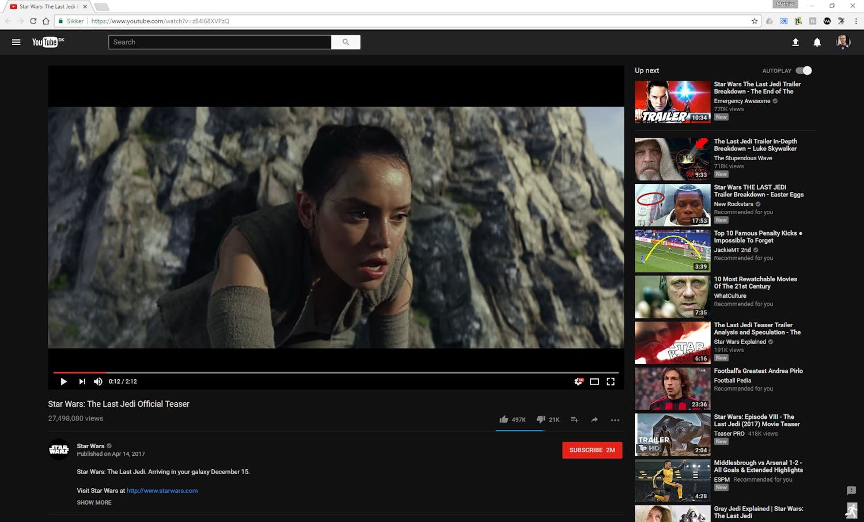Open the starwars.com link
864x522 pixels.
coord(162,491)
